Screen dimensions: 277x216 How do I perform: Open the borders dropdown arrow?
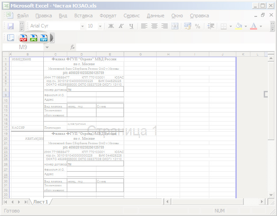point(231,26)
